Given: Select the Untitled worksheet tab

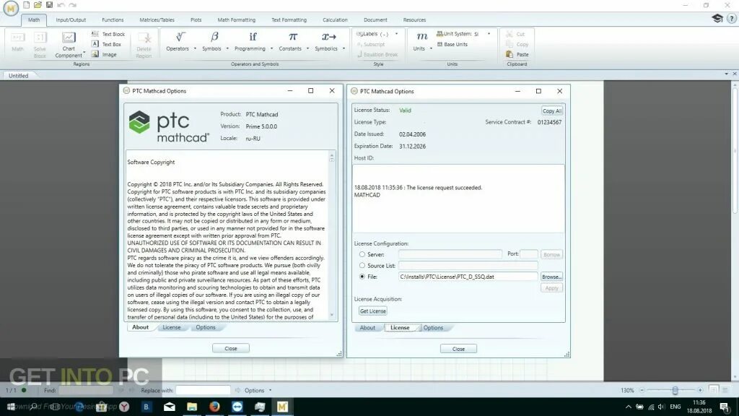Looking at the screenshot, I should pyautogui.click(x=19, y=75).
